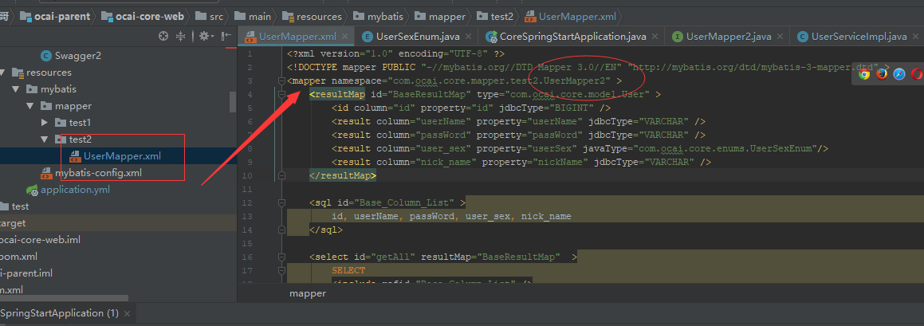Viewport: 924px width, 326px height.
Task: Click the scroll-from-source target icon
Action: click(x=163, y=37)
